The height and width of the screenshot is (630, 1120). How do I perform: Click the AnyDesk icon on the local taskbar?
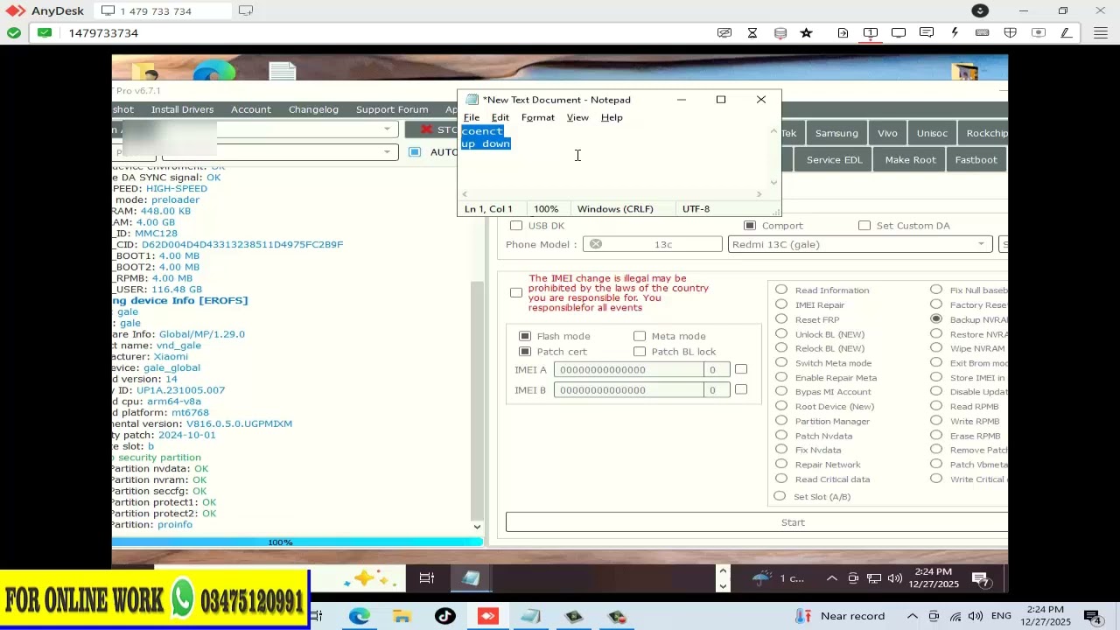[487, 616]
